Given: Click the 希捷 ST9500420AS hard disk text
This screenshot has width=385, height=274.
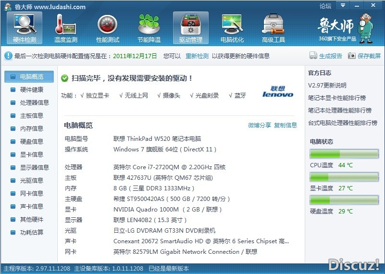Looking at the screenshot, I should 172,199.
